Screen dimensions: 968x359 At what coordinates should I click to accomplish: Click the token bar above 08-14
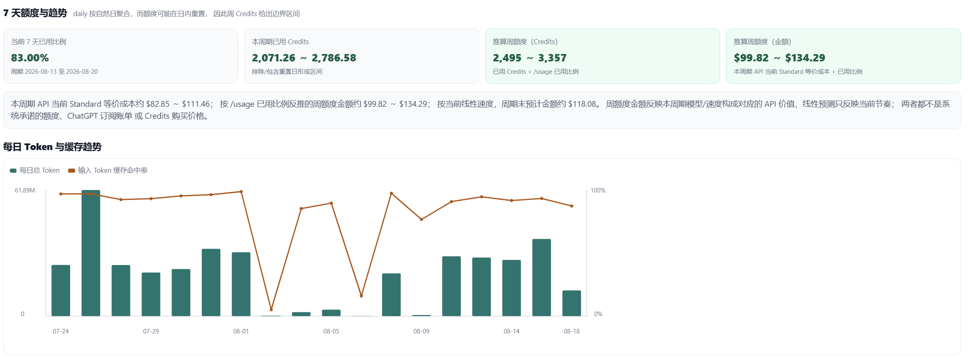pos(512,288)
